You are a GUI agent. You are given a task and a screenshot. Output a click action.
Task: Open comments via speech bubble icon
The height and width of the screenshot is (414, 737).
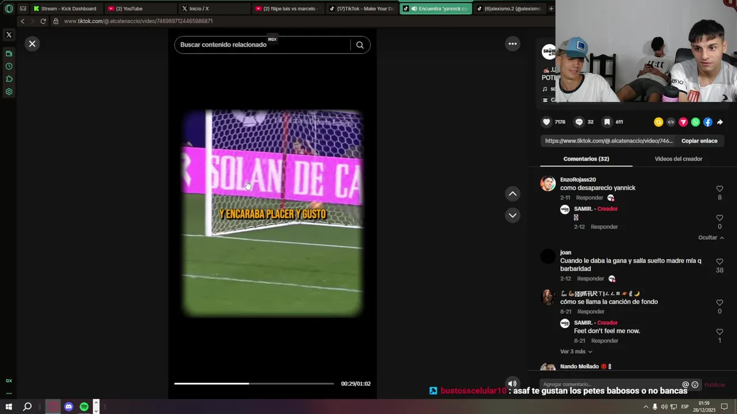579,122
